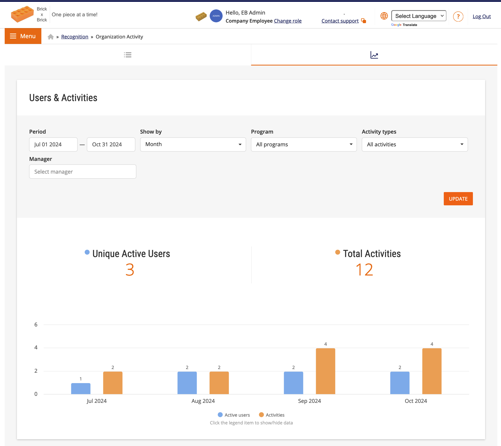Click the Period start date field
The height and width of the screenshot is (446, 501).
coord(53,145)
